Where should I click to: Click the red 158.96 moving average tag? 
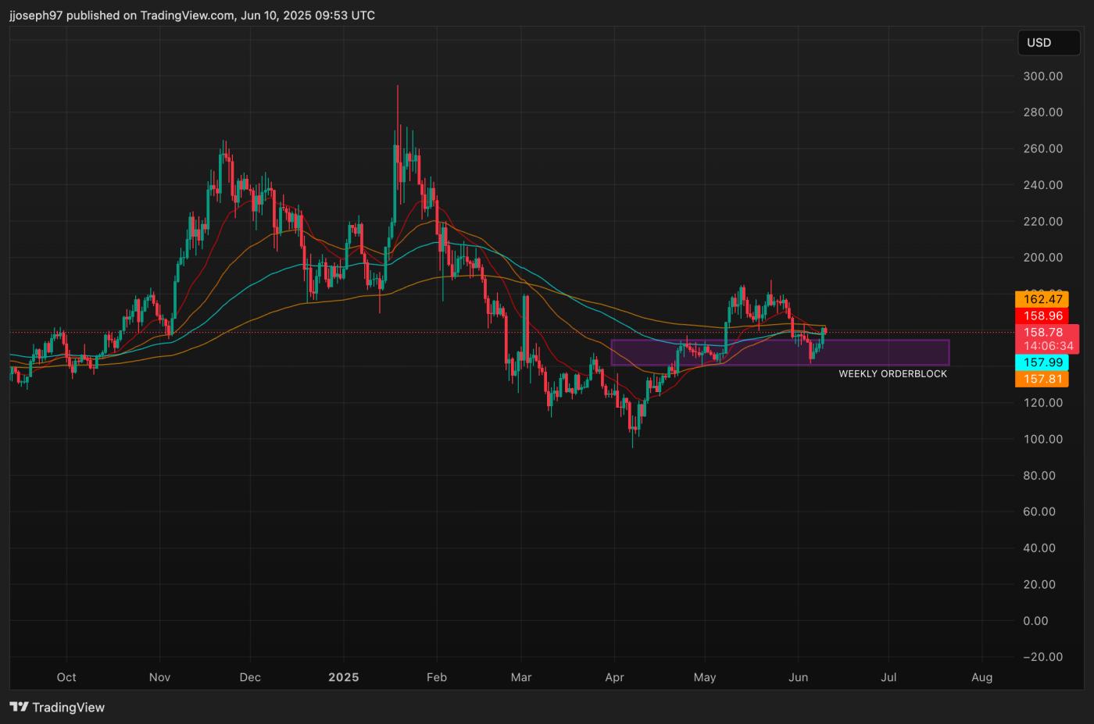[x=1042, y=316]
